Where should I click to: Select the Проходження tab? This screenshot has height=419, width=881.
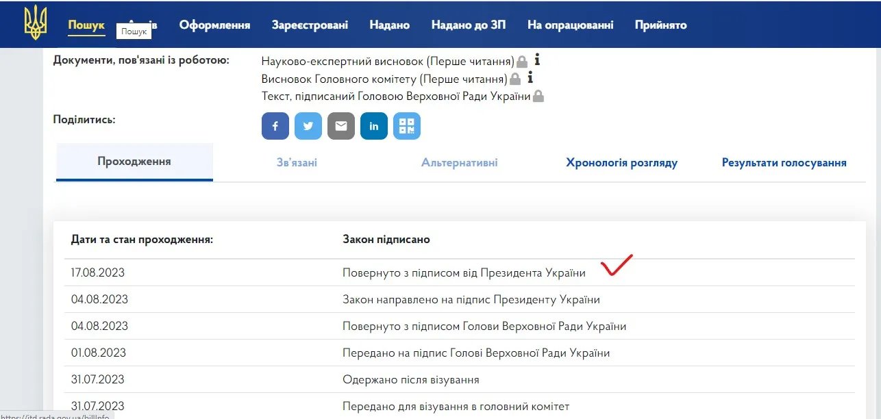134,162
